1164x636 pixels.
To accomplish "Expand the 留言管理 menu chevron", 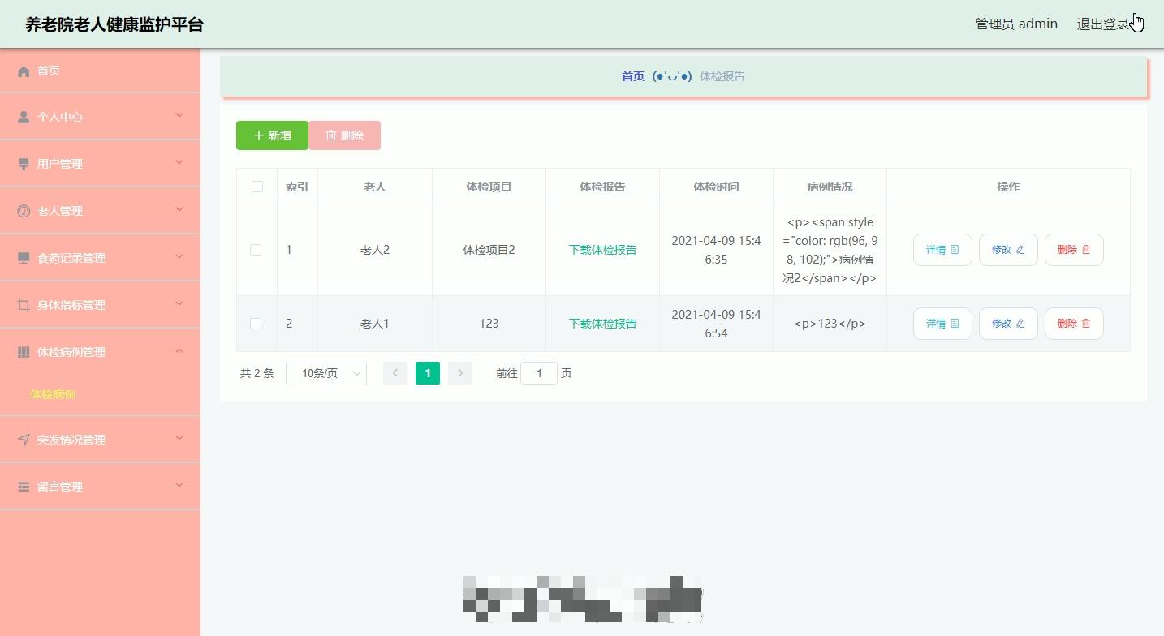I will click(x=179, y=486).
